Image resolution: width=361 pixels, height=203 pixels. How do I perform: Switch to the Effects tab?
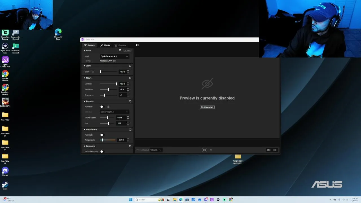click(x=105, y=45)
